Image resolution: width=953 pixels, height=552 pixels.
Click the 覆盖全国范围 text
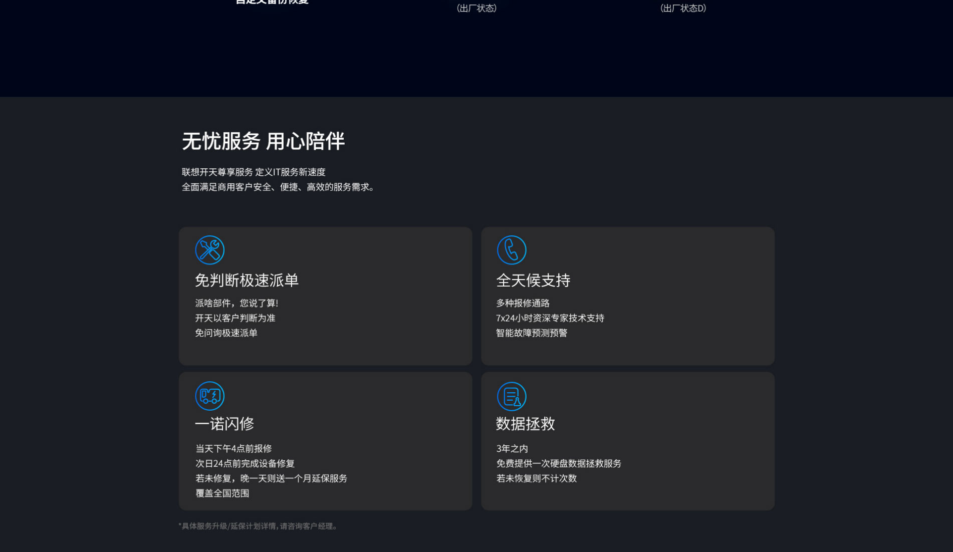(222, 493)
